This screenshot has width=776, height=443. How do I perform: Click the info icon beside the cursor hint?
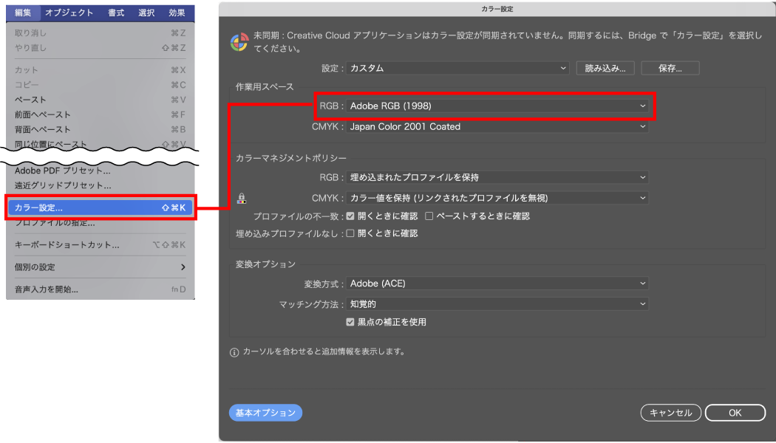tap(234, 352)
